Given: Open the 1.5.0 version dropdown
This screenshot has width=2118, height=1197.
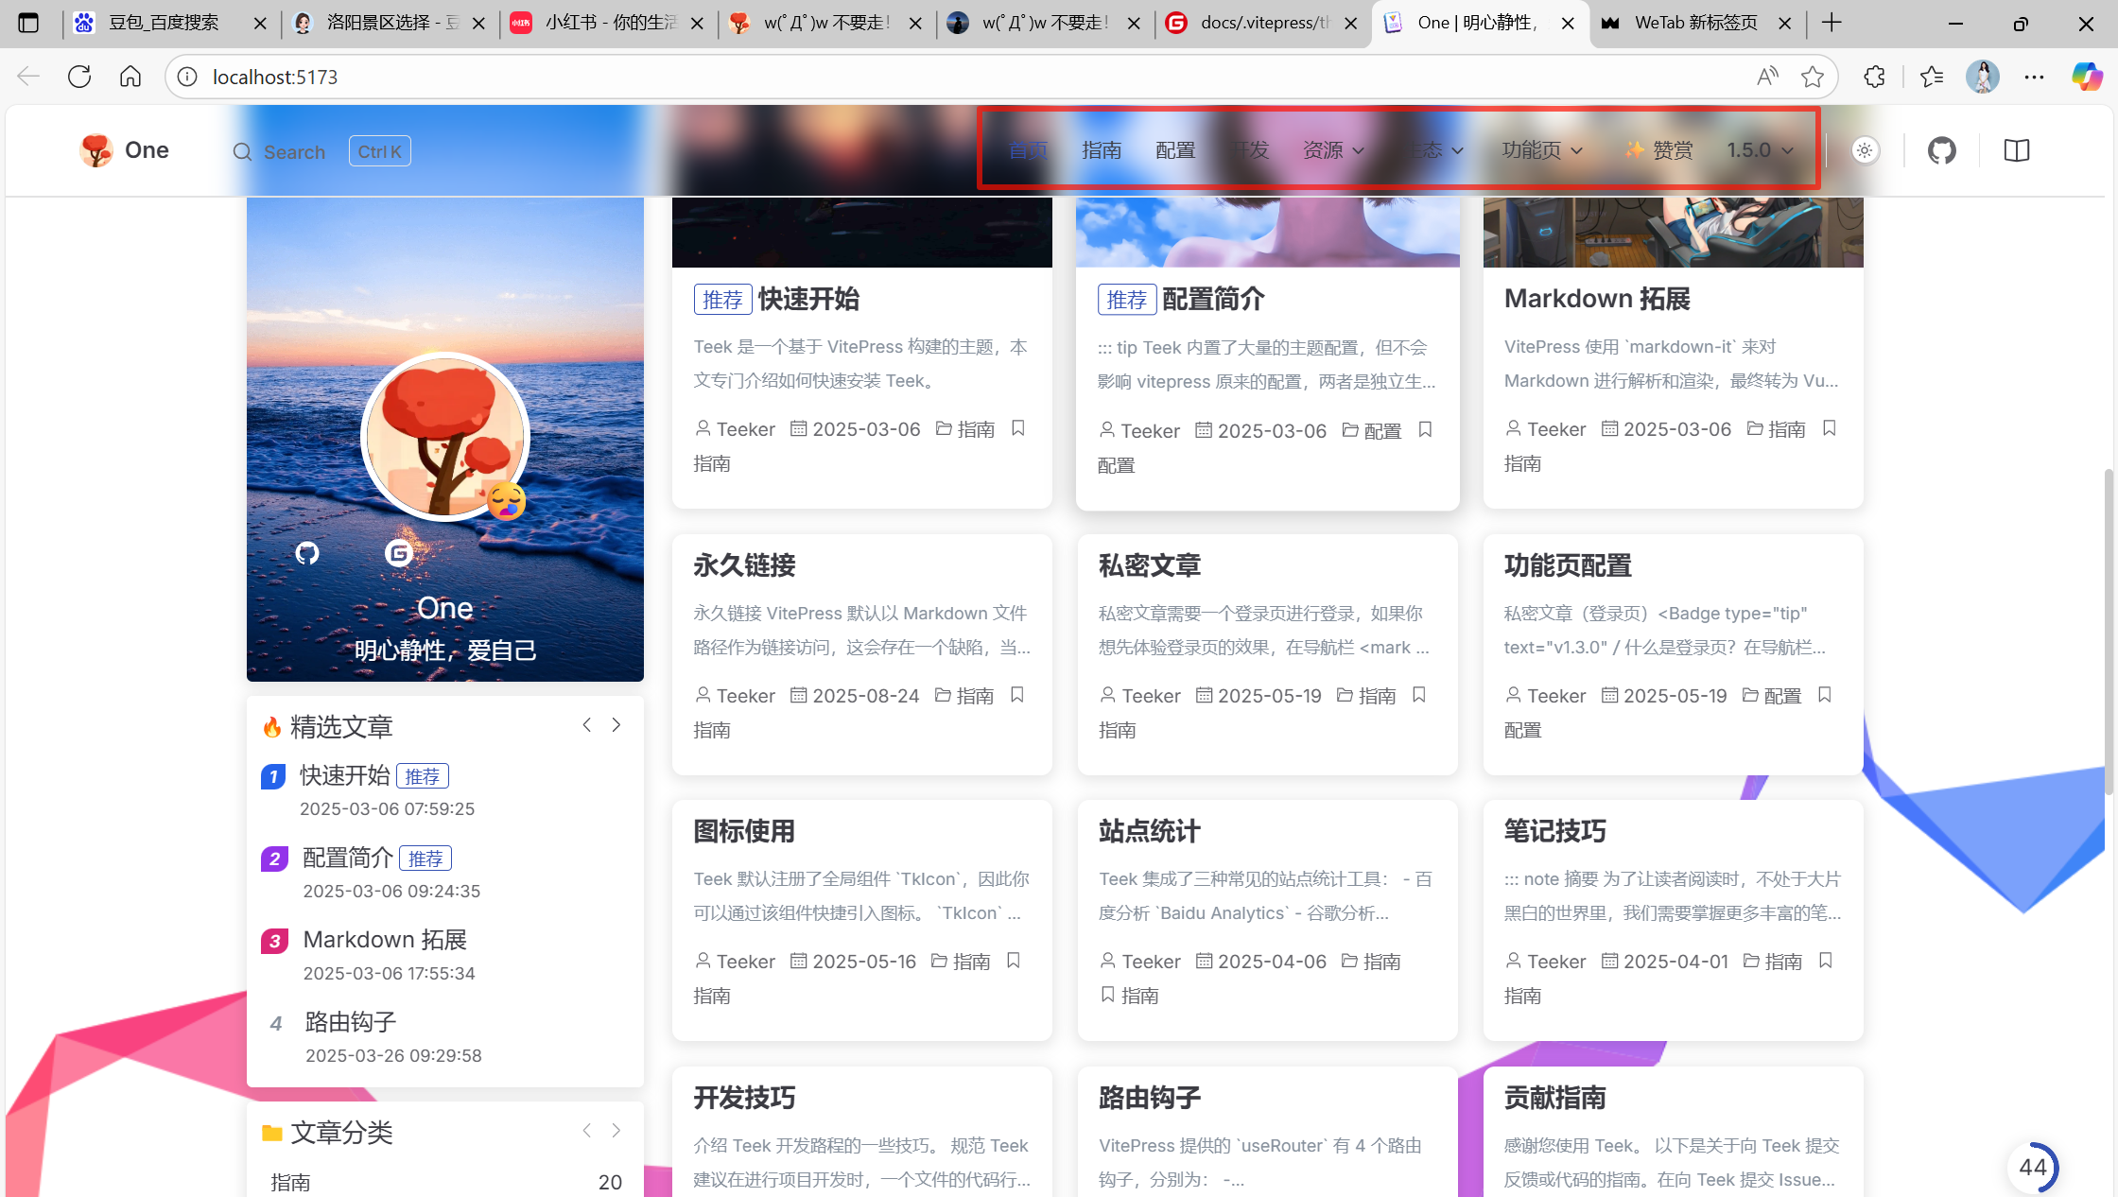Looking at the screenshot, I should (x=1759, y=150).
